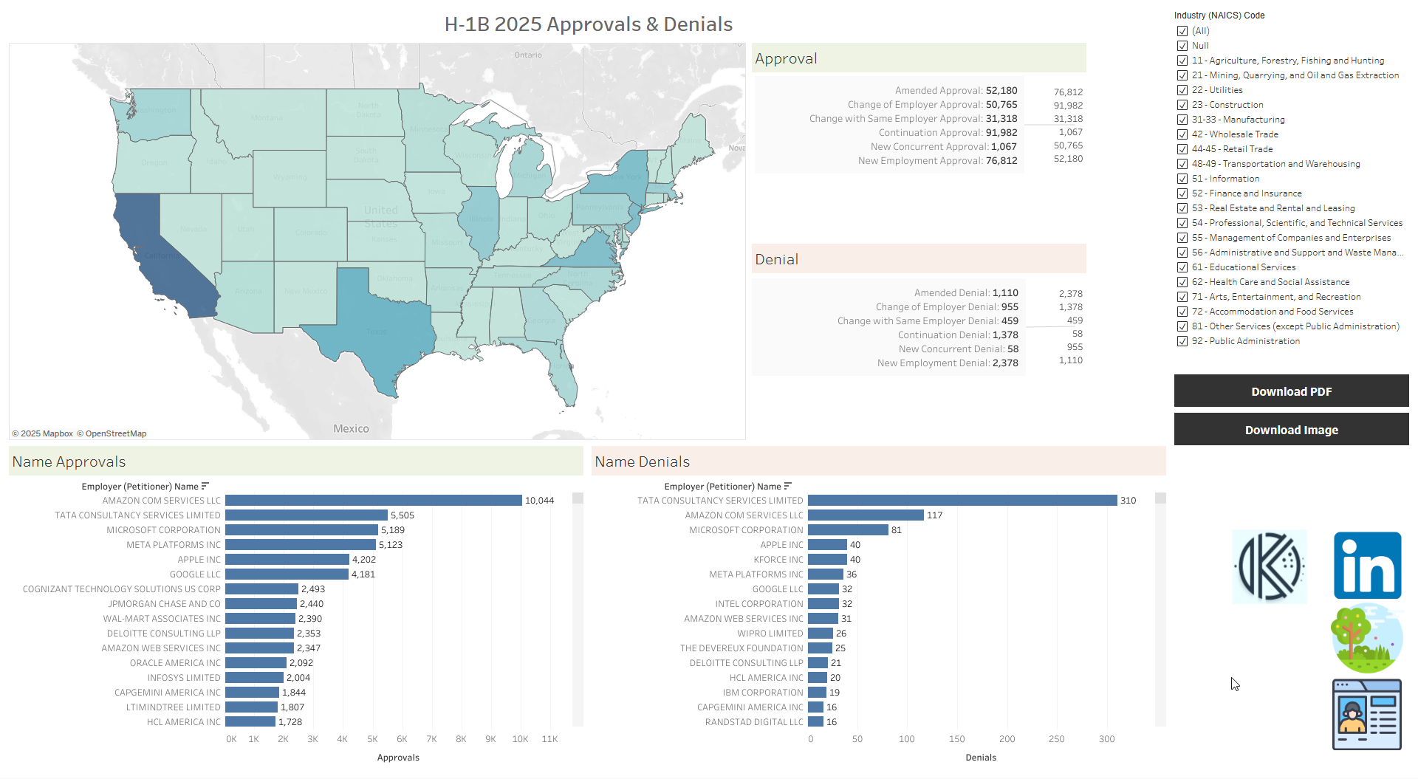Disable the Null industry checkbox
Image resolution: width=1418 pixels, height=779 pixels.
(x=1182, y=46)
